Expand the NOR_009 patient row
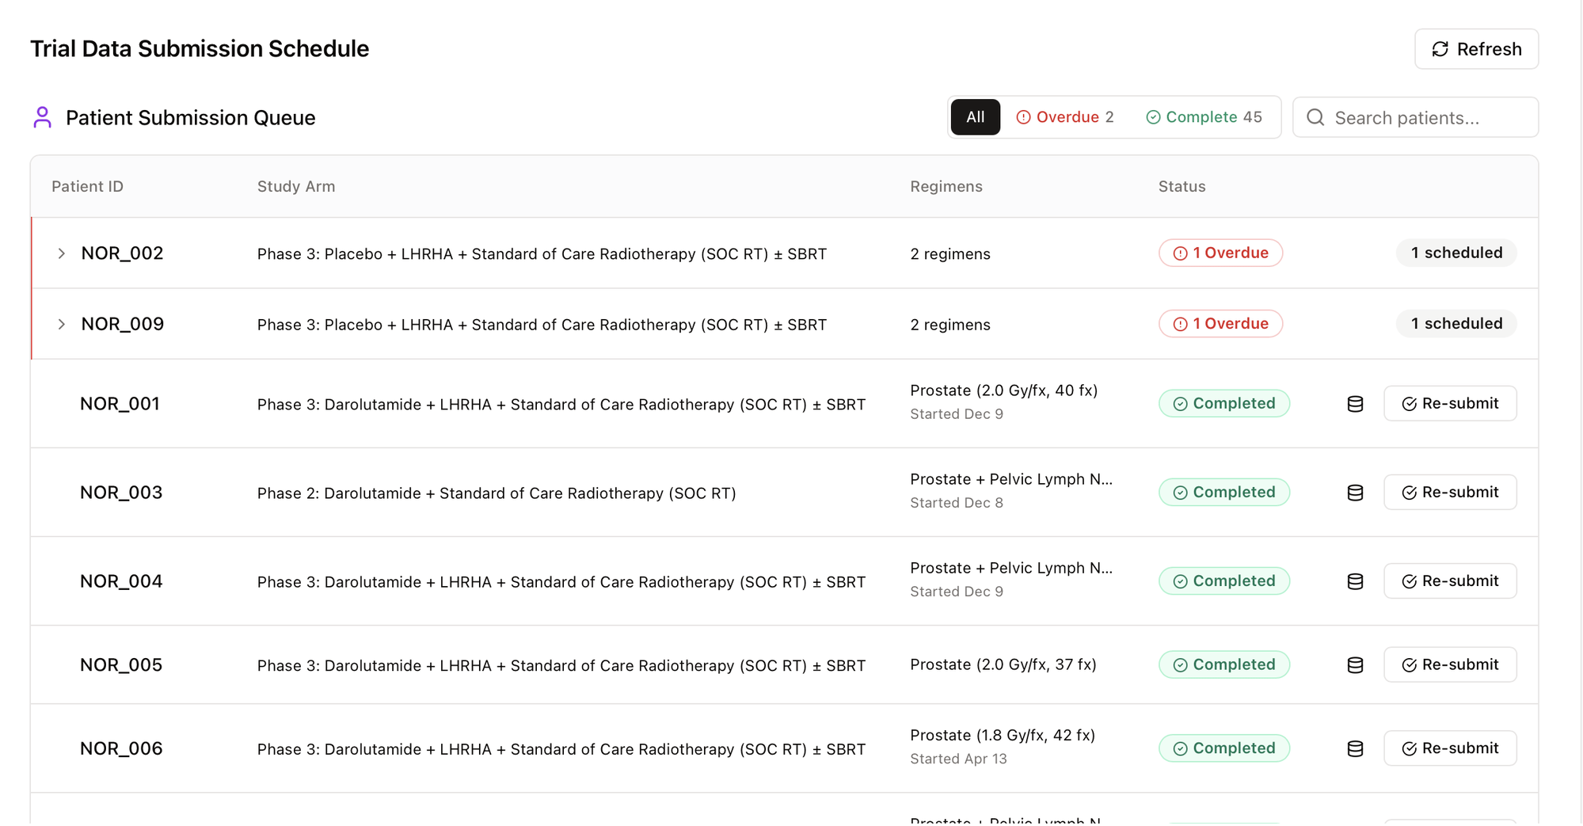The width and height of the screenshot is (1583, 826). (61, 324)
